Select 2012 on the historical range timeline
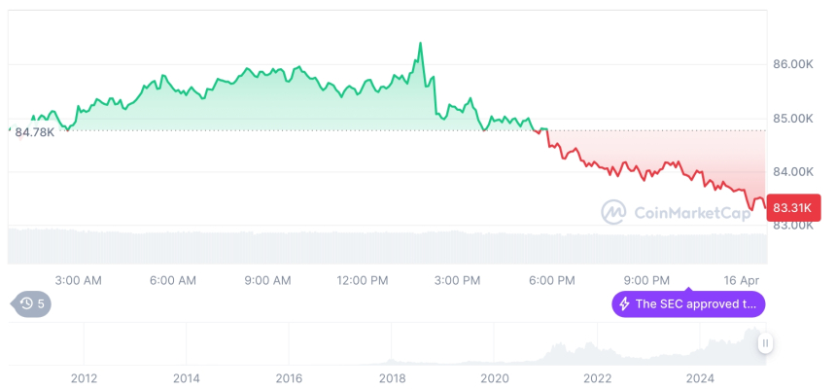The width and height of the screenshot is (836, 390). (x=84, y=378)
